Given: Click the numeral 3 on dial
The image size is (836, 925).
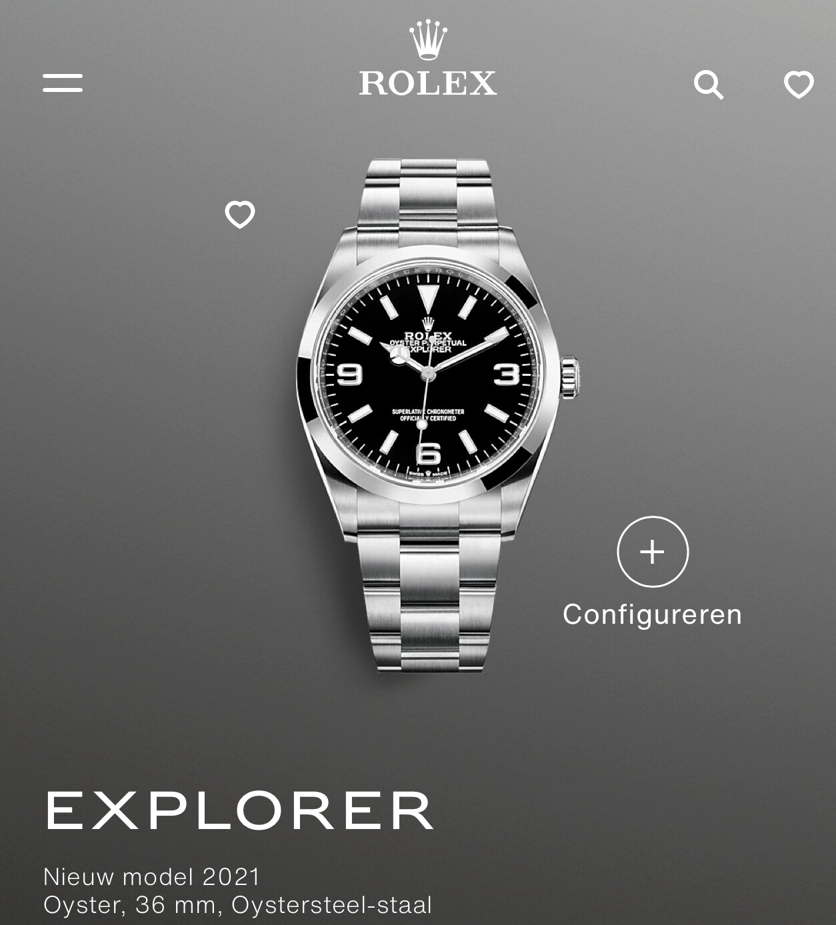Looking at the screenshot, I should pos(507,374).
